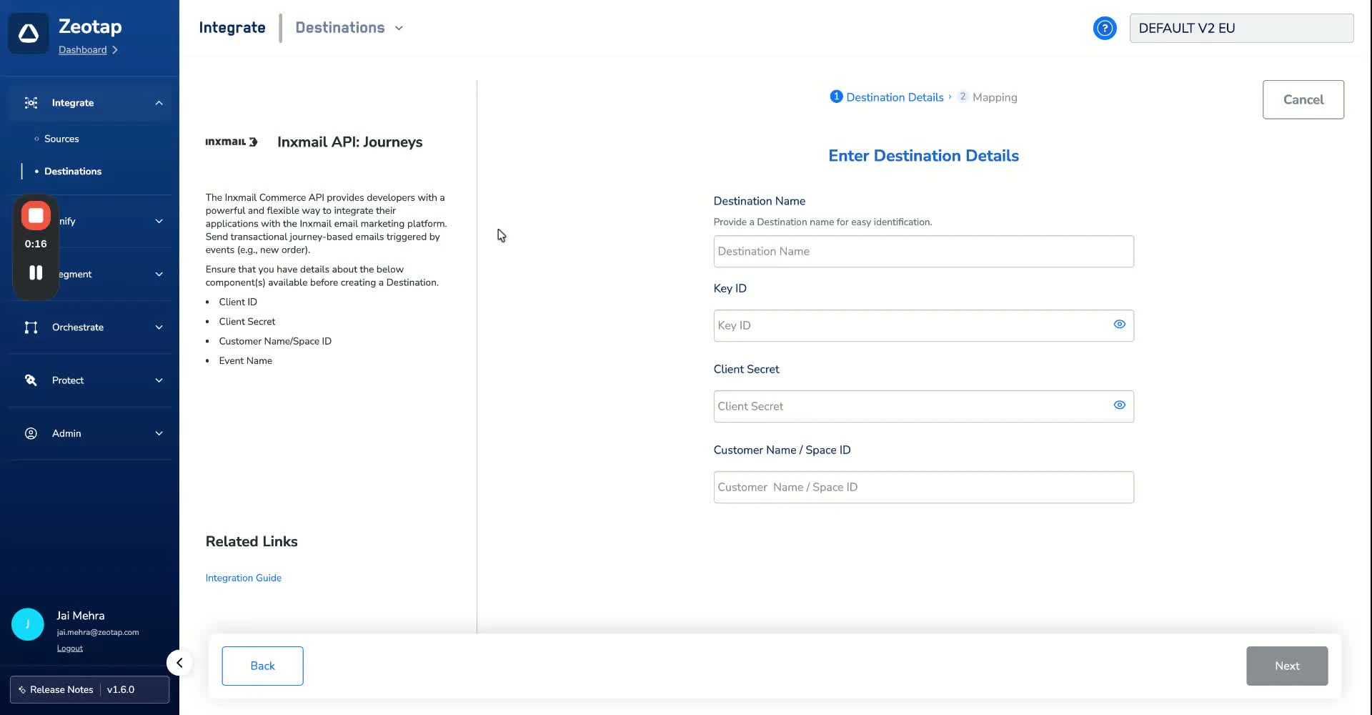Show the Key ID value via its eye icon
The width and height of the screenshot is (1372, 715).
[x=1119, y=325]
